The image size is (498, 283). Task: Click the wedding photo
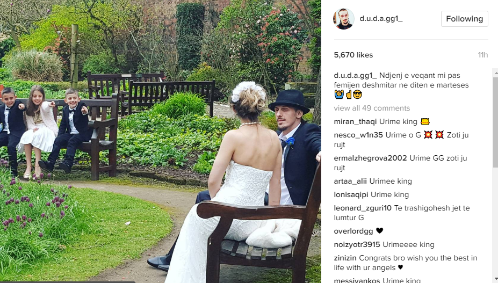tap(161, 141)
